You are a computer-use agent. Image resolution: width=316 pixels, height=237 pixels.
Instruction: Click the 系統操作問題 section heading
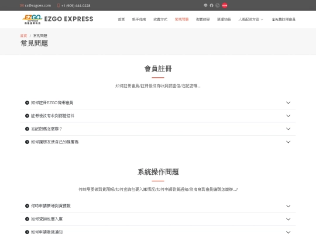(158, 172)
